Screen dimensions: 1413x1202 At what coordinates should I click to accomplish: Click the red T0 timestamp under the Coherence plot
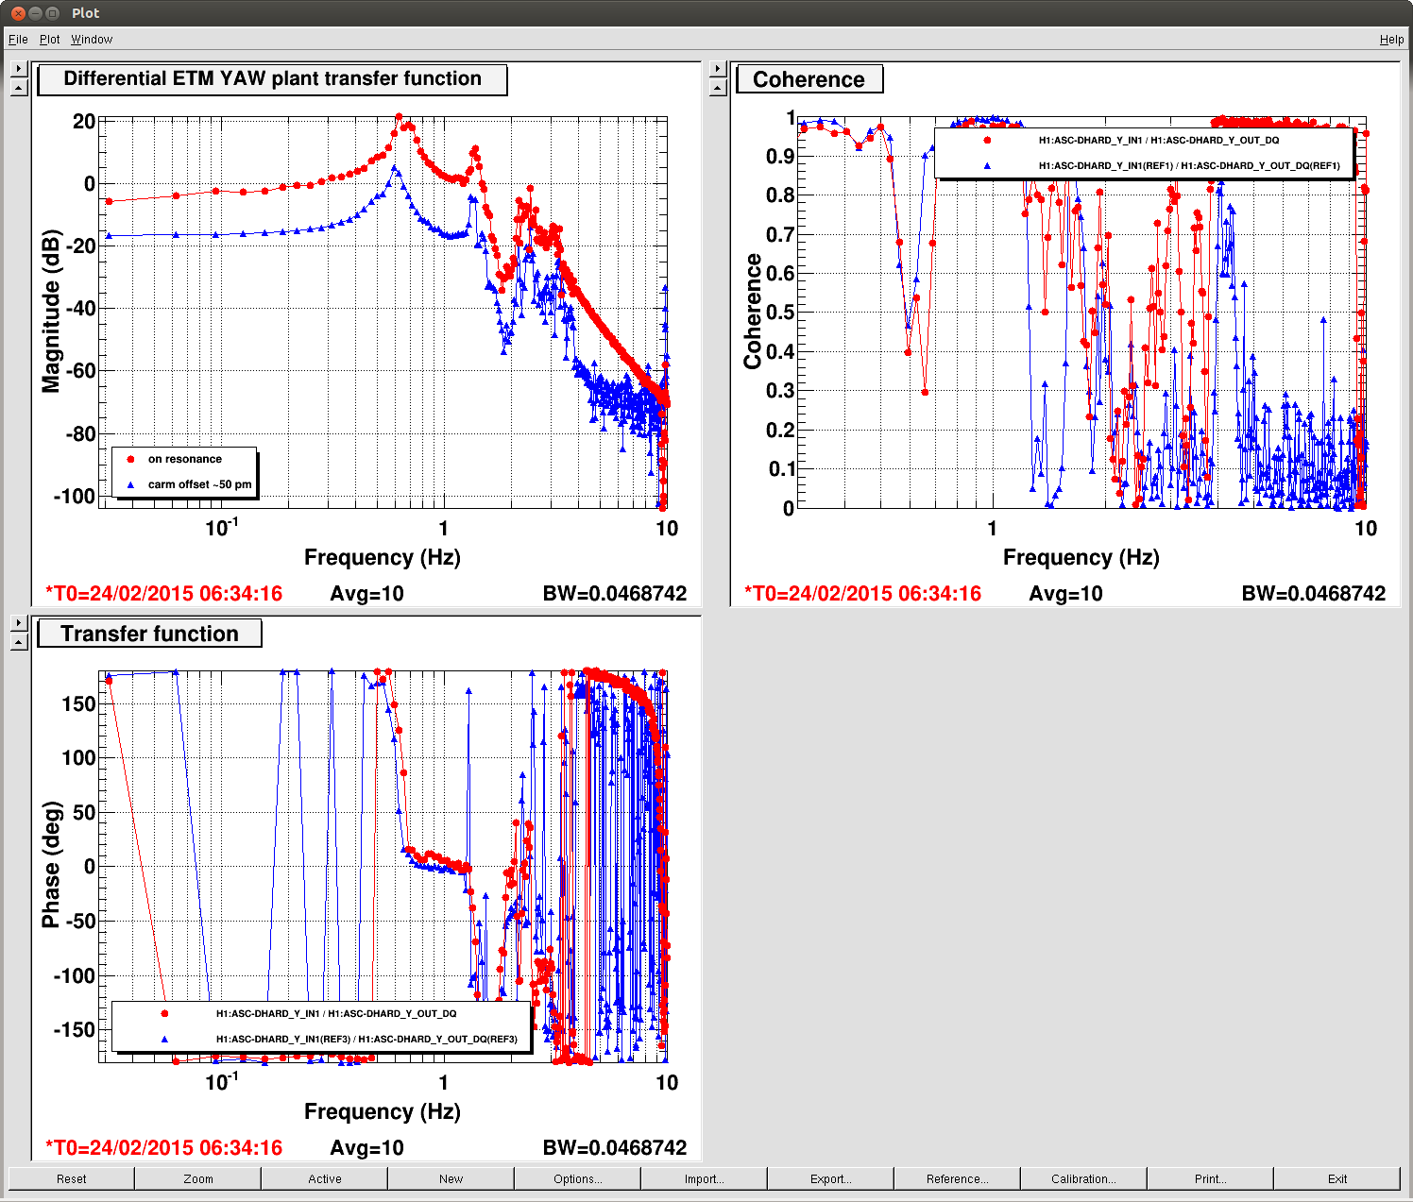point(863,594)
